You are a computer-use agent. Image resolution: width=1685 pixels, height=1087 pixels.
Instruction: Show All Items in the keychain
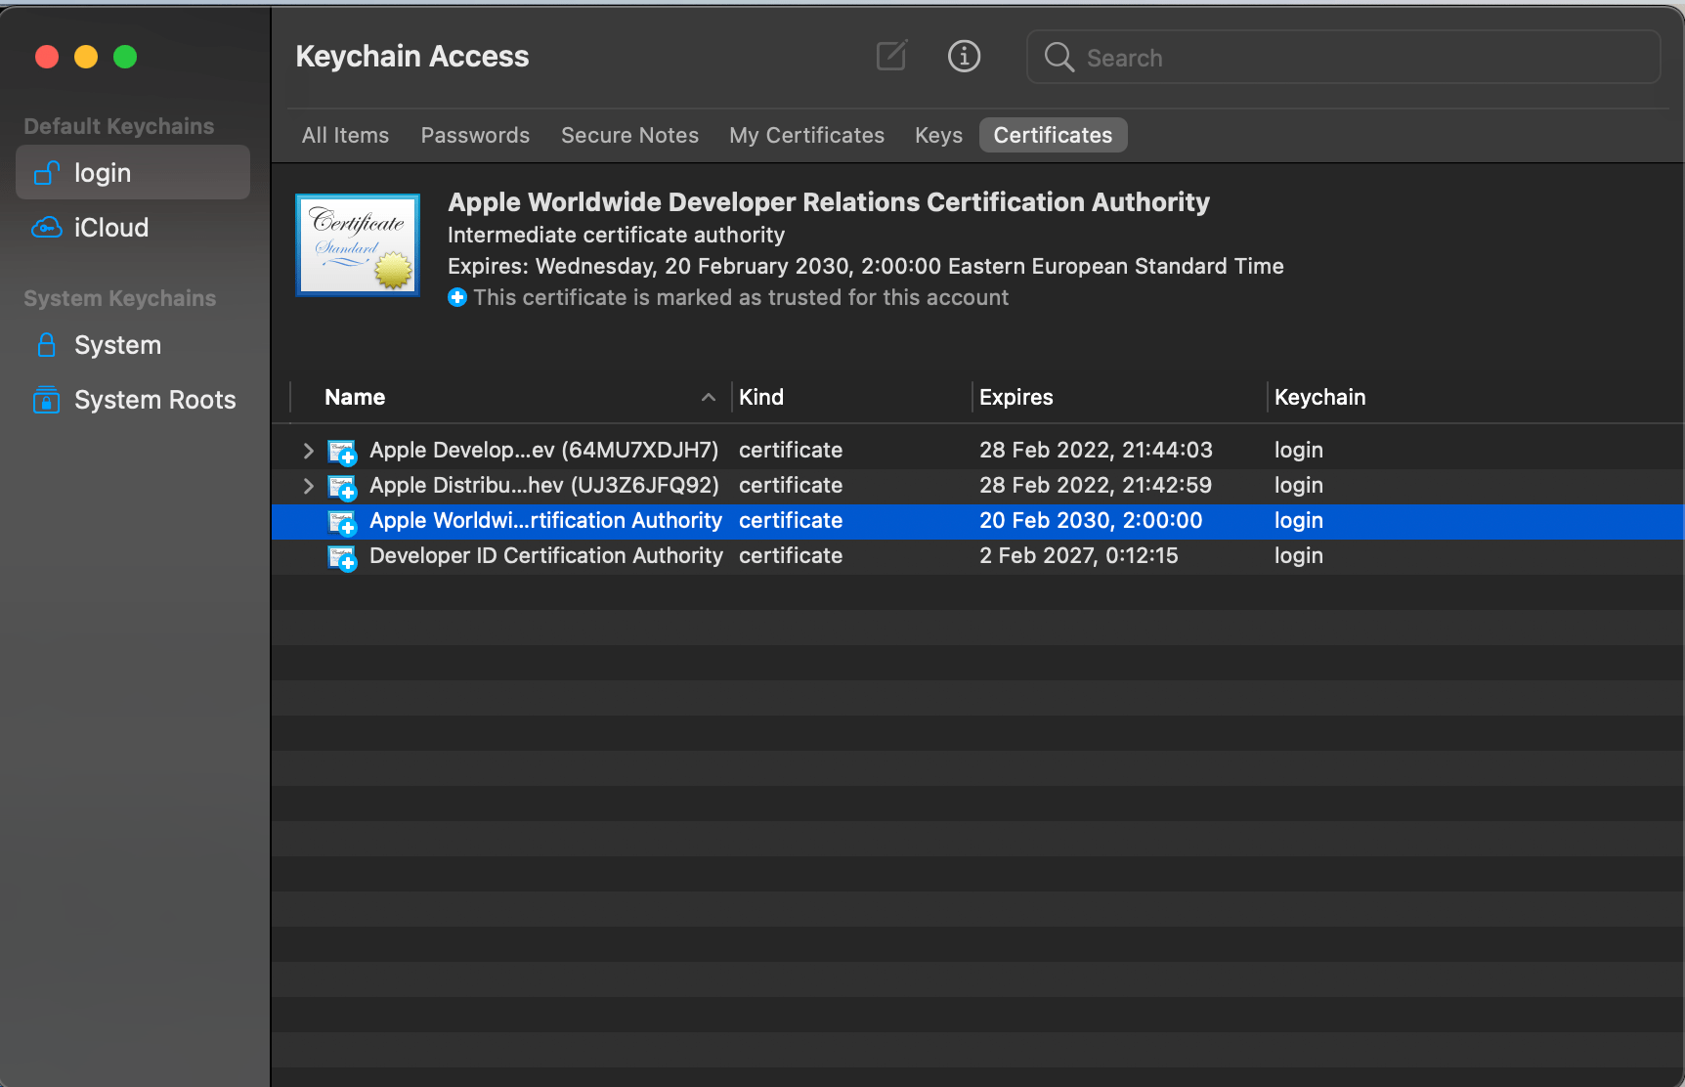(344, 135)
